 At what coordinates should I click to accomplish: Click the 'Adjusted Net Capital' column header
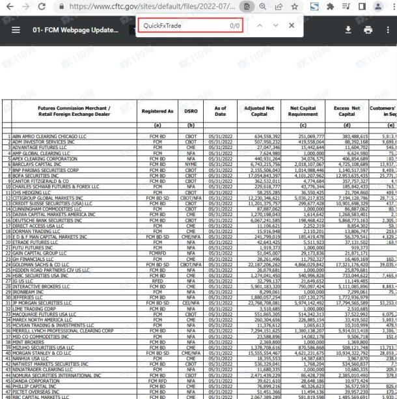tap(259, 111)
